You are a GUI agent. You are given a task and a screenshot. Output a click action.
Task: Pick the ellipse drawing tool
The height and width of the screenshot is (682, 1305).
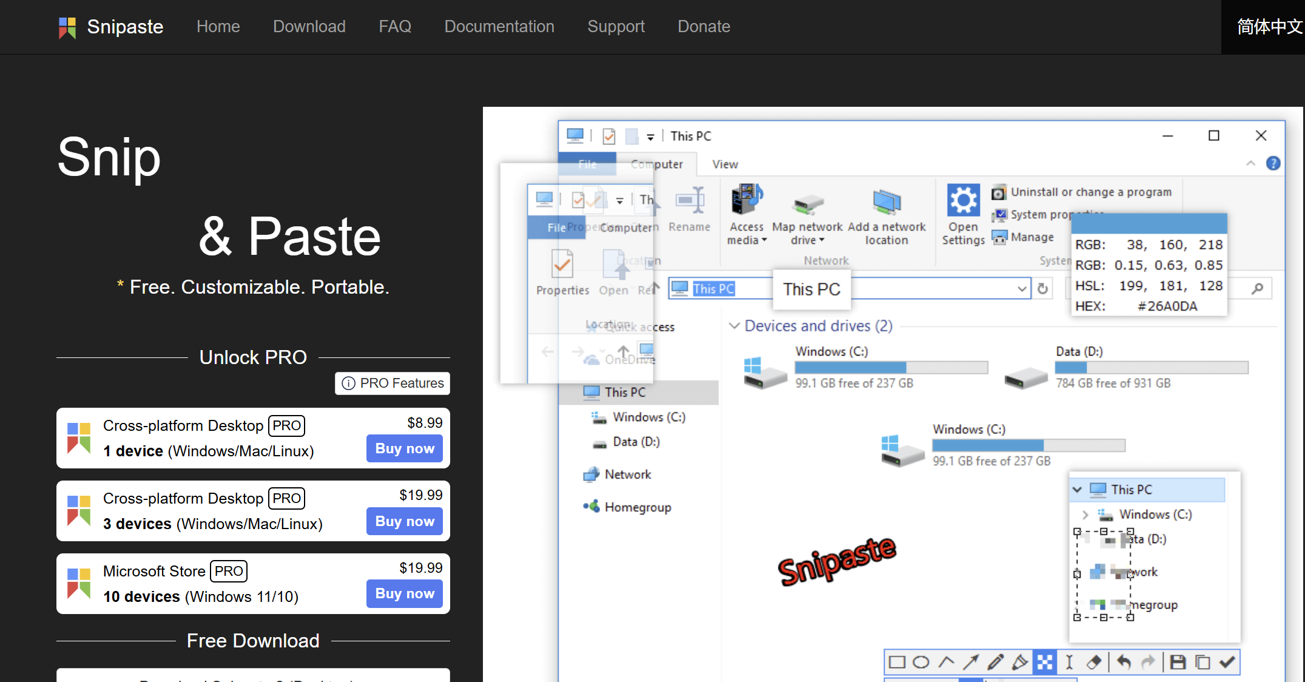point(921,662)
